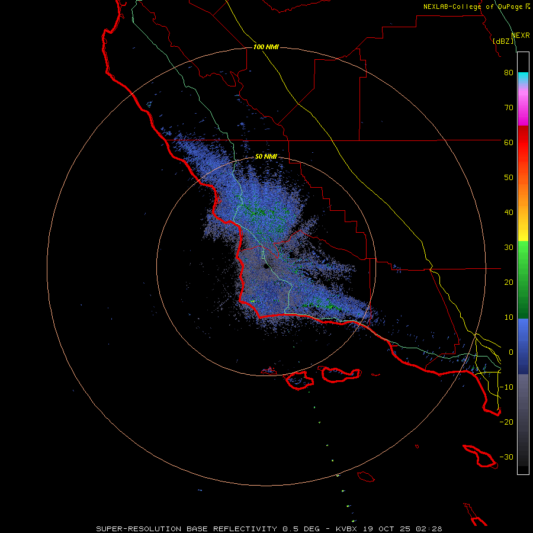
Task: Click the 'KVBX 19 OCT 25 02:28' timestamp
Action: (x=389, y=529)
